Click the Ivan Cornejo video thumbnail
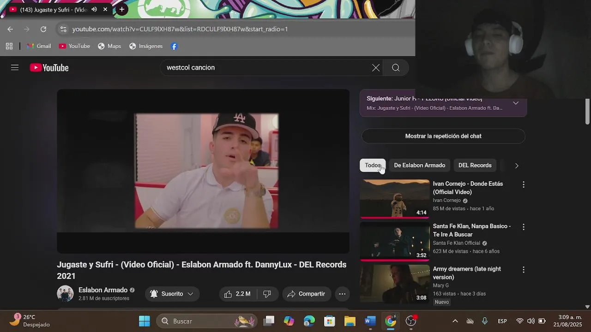Screen dimensions: 591x332 point(395,199)
